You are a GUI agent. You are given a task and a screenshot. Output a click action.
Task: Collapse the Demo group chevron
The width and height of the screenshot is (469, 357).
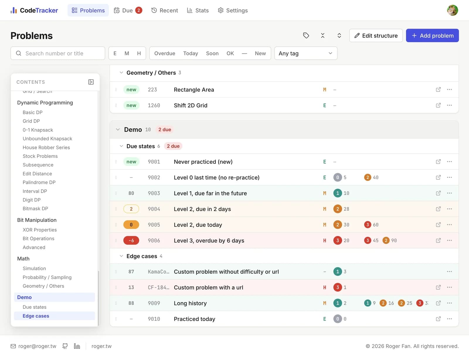point(118,129)
